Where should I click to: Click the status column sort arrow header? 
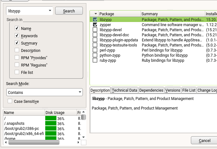[96, 14]
